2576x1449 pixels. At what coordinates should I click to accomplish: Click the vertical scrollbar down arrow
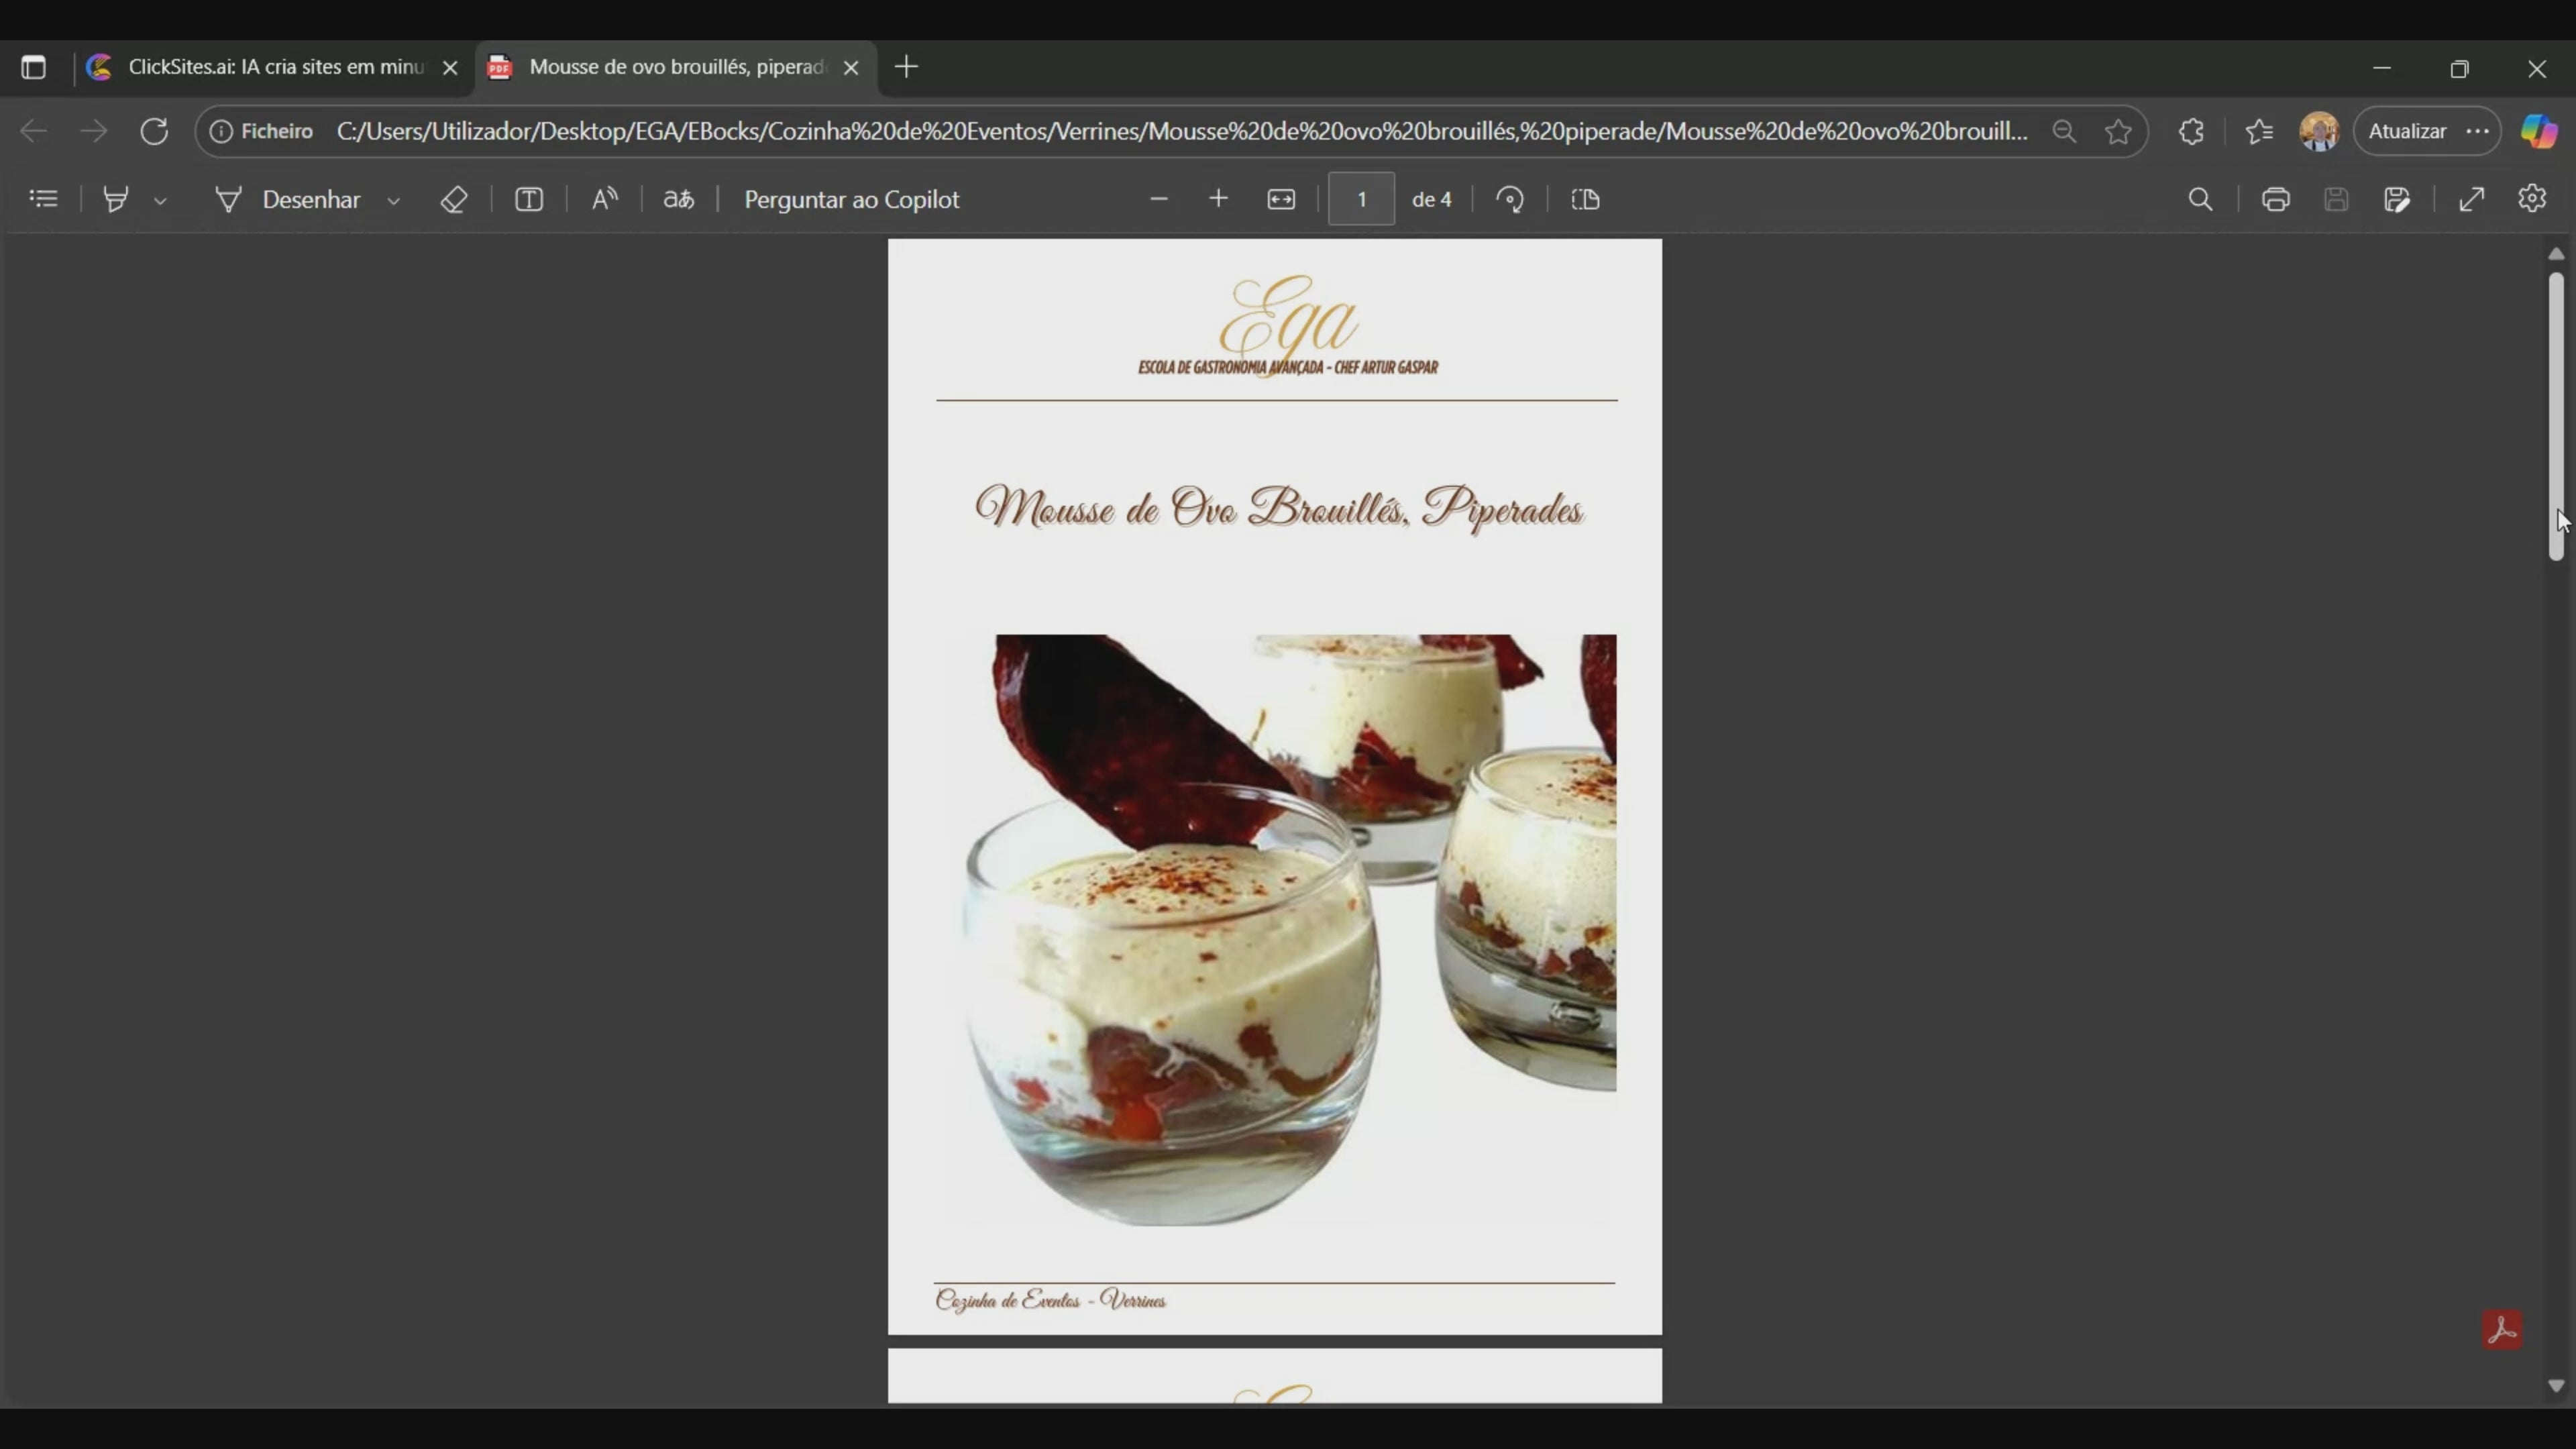pyautogui.click(x=2556, y=1386)
